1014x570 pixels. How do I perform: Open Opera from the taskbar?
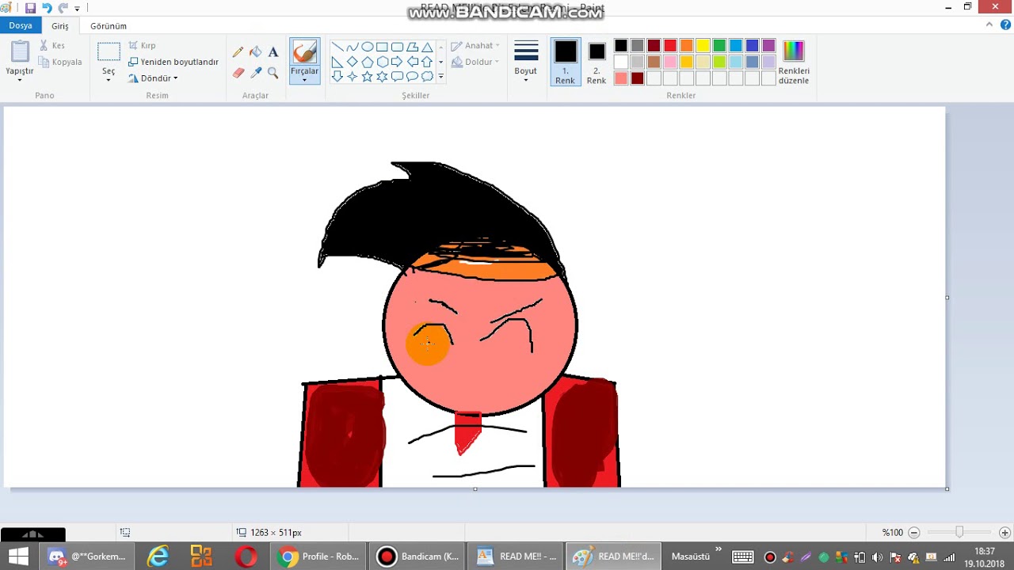tap(246, 557)
